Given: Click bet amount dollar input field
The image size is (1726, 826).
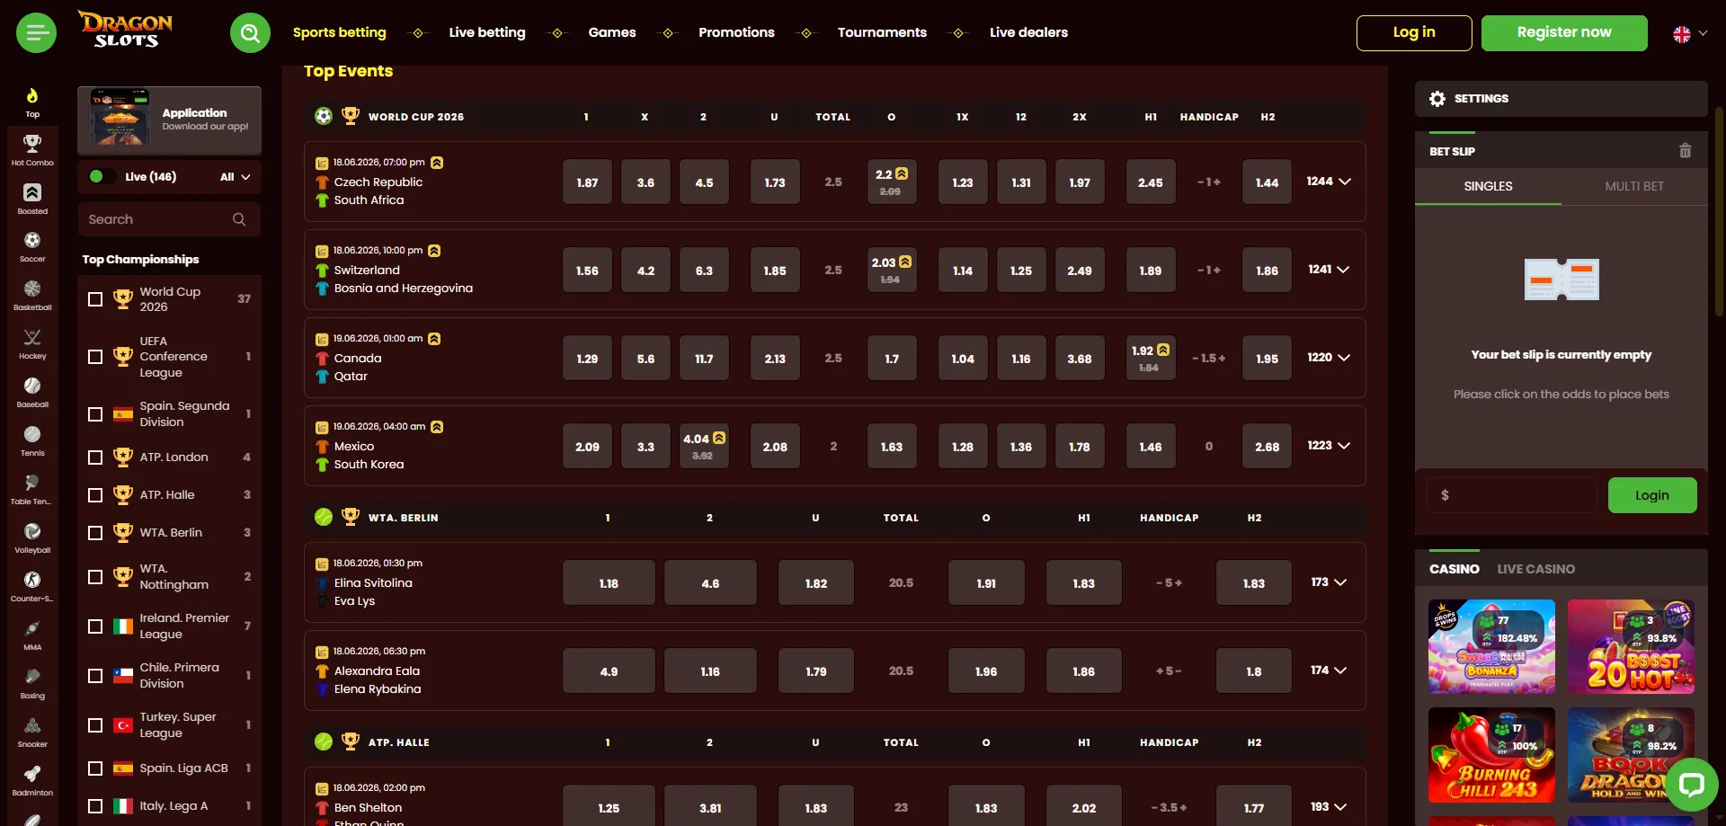Looking at the screenshot, I should click(x=1511, y=495).
